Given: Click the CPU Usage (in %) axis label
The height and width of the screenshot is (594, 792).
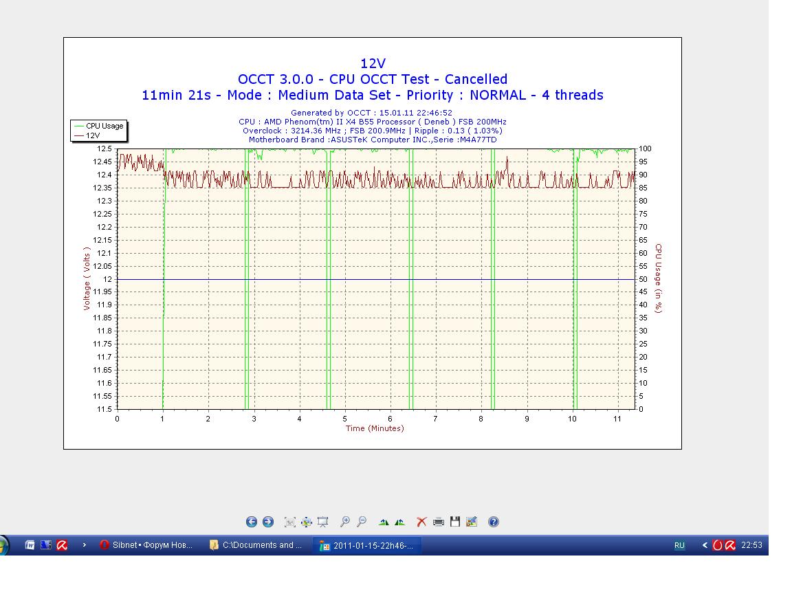Looking at the screenshot, I should tap(658, 278).
